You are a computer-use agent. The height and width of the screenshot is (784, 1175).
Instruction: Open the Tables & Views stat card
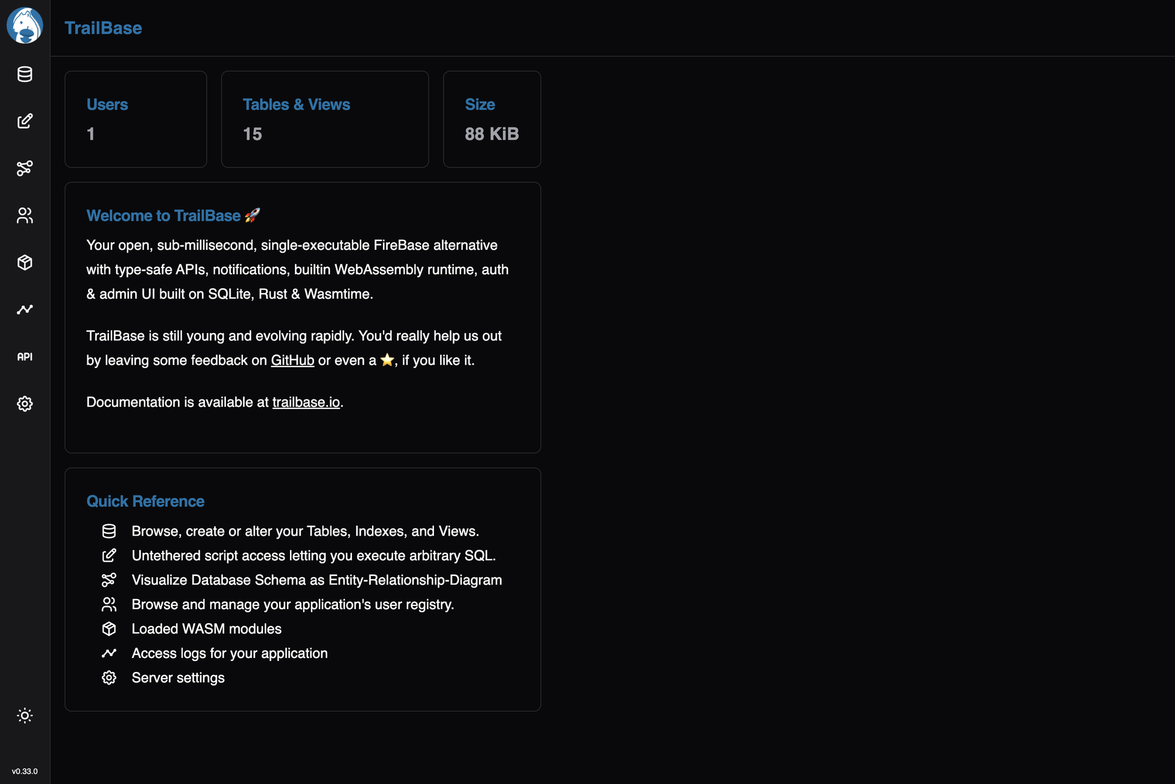325,119
